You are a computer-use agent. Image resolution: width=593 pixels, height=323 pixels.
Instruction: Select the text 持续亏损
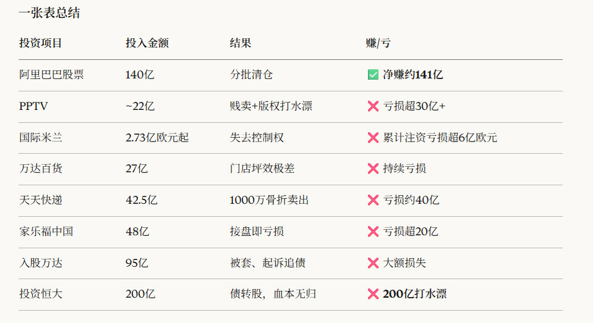pyautogui.click(x=404, y=168)
